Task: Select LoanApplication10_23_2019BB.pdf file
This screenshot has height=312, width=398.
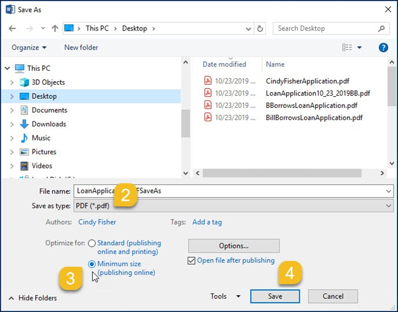Action: click(x=318, y=93)
